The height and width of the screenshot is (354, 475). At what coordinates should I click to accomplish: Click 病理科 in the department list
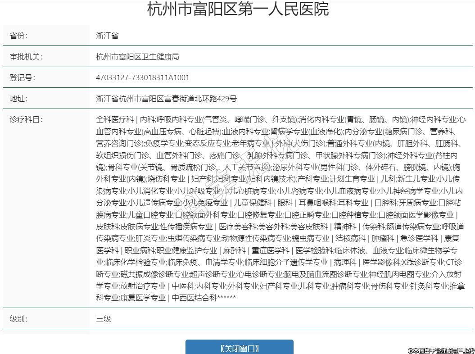coord(344,262)
